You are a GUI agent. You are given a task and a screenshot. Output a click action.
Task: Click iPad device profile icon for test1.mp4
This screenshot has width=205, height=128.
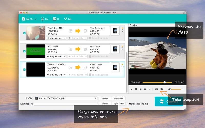pos(115,49)
